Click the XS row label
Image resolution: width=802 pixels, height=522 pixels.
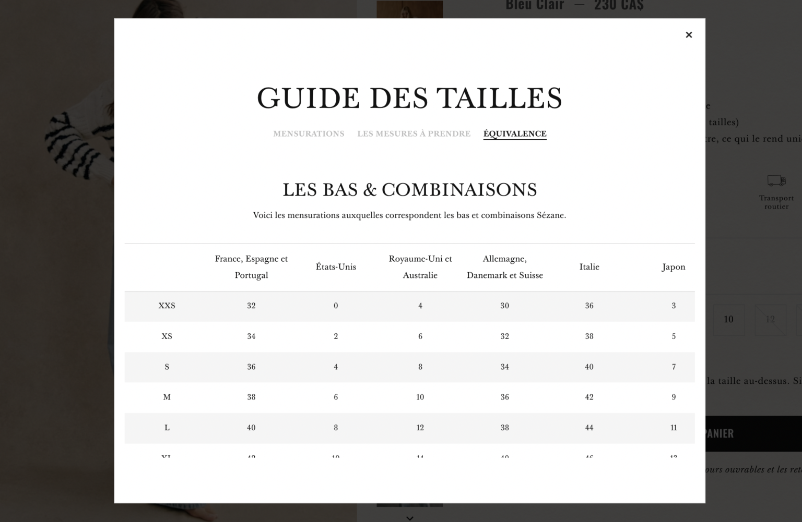(x=167, y=336)
